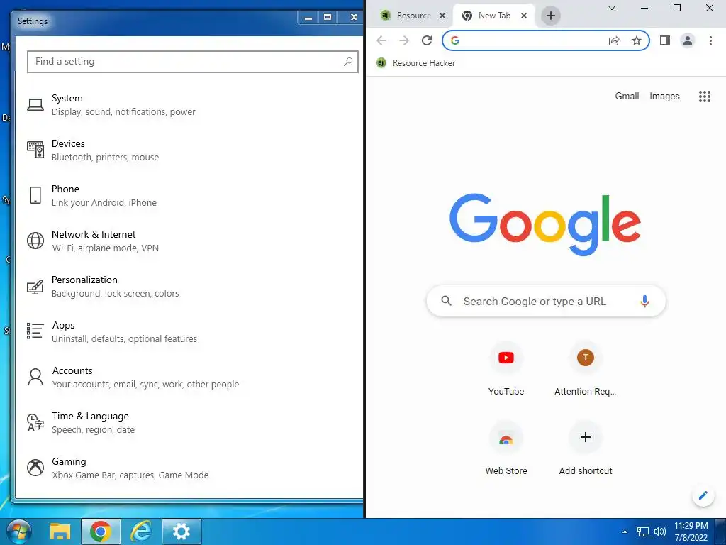Open the taskbar clock 11:29 PM

coord(691,532)
